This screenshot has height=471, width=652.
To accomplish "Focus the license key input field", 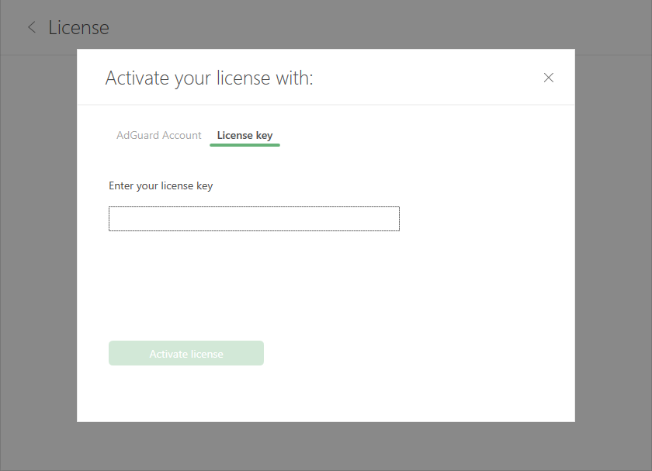I will click(254, 219).
